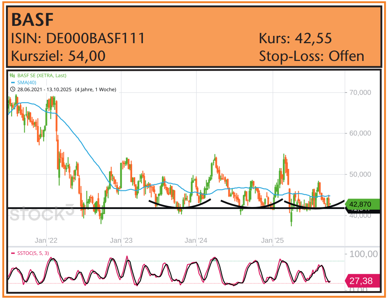Click the Jan '25 time axis label
Viewport: 388px width, 298px height.
(272, 241)
